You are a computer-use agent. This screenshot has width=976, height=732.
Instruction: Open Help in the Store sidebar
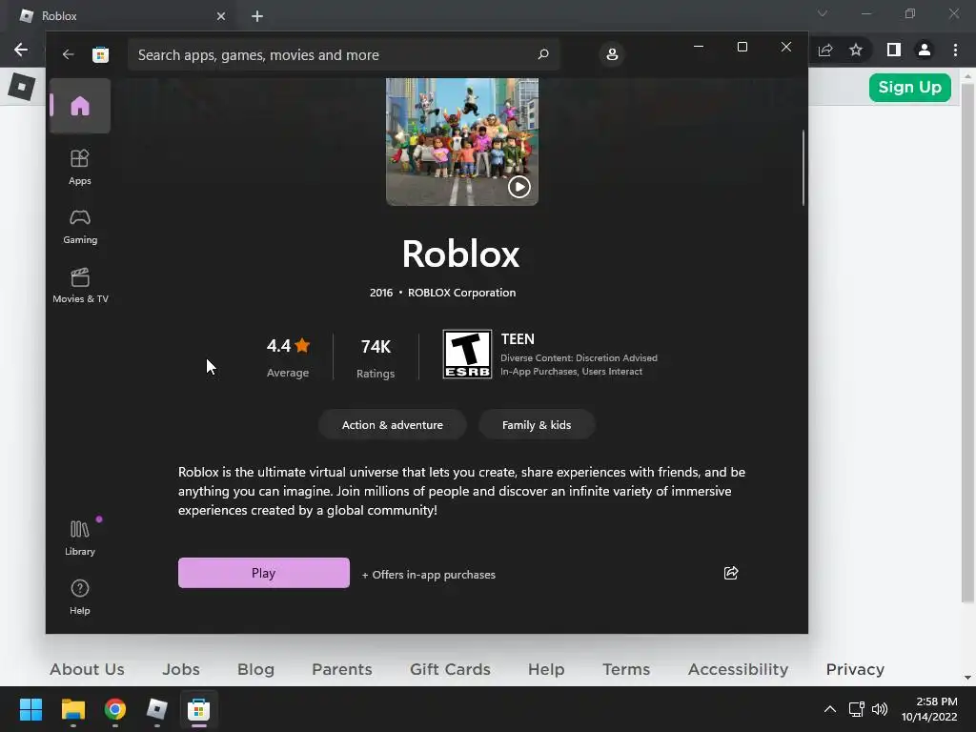(80, 597)
